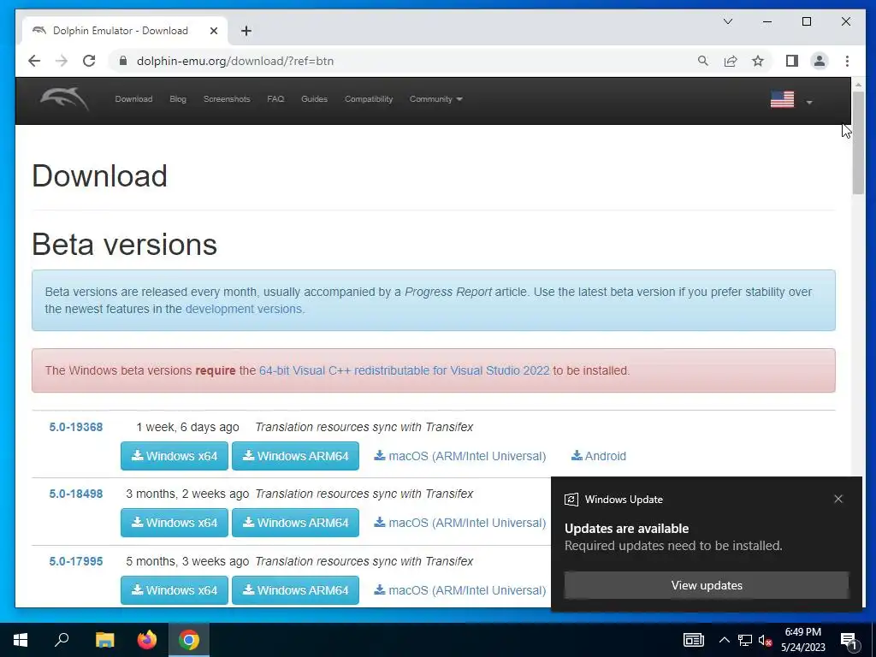Image resolution: width=876 pixels, height=657 pixels.
Task: Dismiss the Windows Update notification
Action: pyautogui.click(x=838, y=499)
